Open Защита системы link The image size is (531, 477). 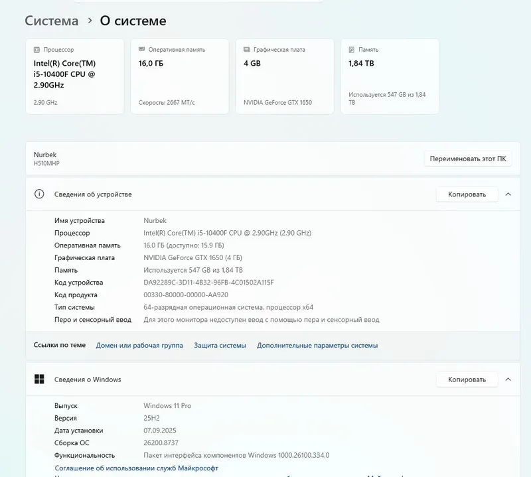click(x=220, y=345)
